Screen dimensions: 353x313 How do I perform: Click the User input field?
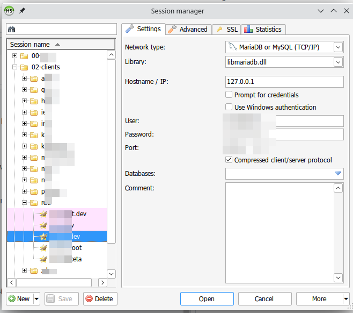[284, 121]
